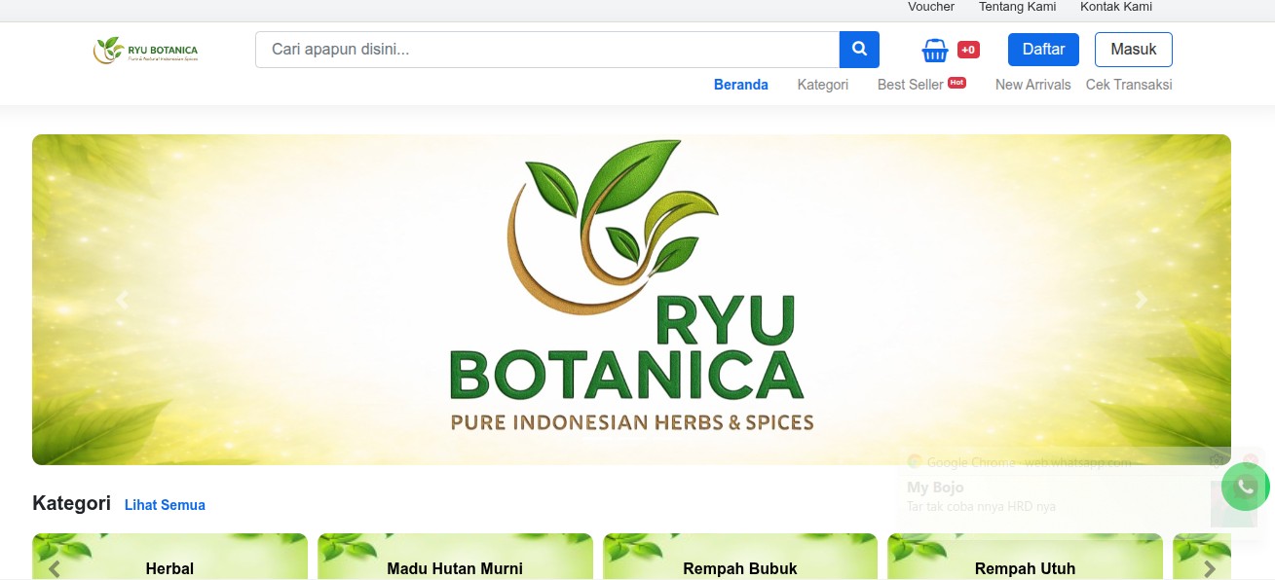Viewport: 1275px width, 580px height.
Task: Click the Daftar button
Action: tap(1043, 50)
